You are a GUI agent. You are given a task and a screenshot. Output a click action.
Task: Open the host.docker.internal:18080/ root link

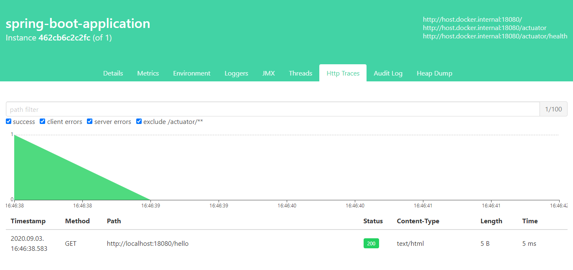click(473, 20)
